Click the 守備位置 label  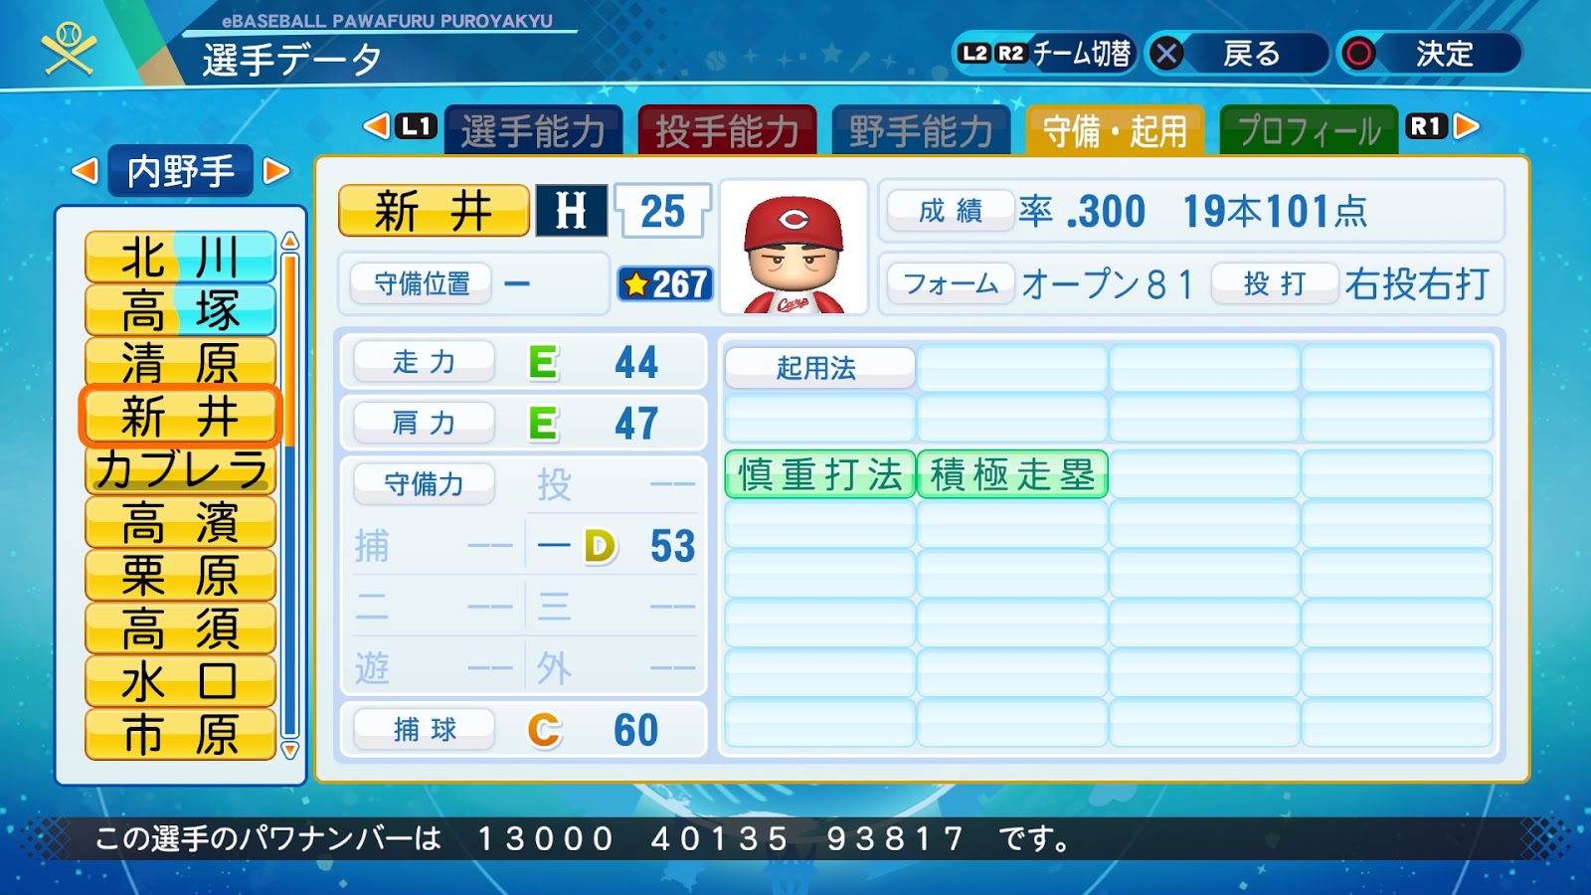(x=422, y=284)
